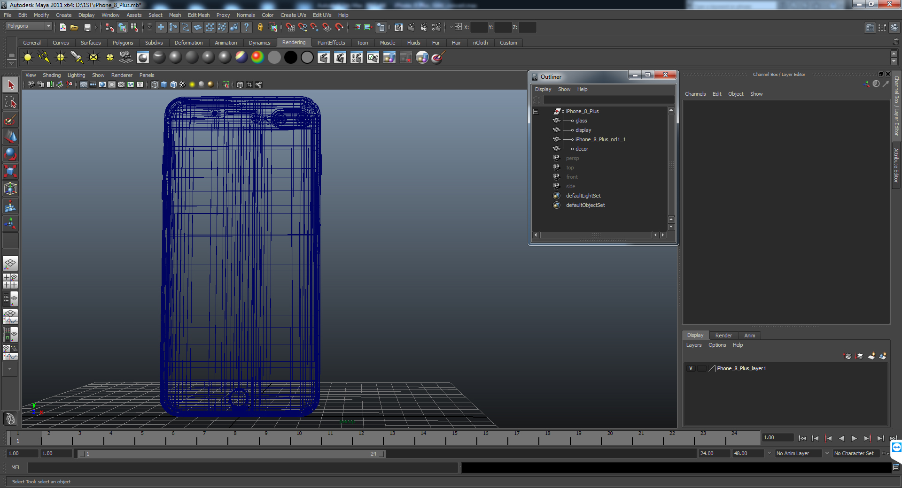Click the Outliner vertical scrollbar
The height and width of the screenshot is (488, 902).
coord(671,165)
